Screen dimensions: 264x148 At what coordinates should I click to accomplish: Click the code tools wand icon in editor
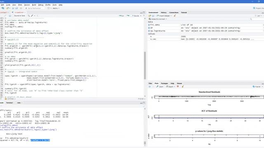click(32, 16)
